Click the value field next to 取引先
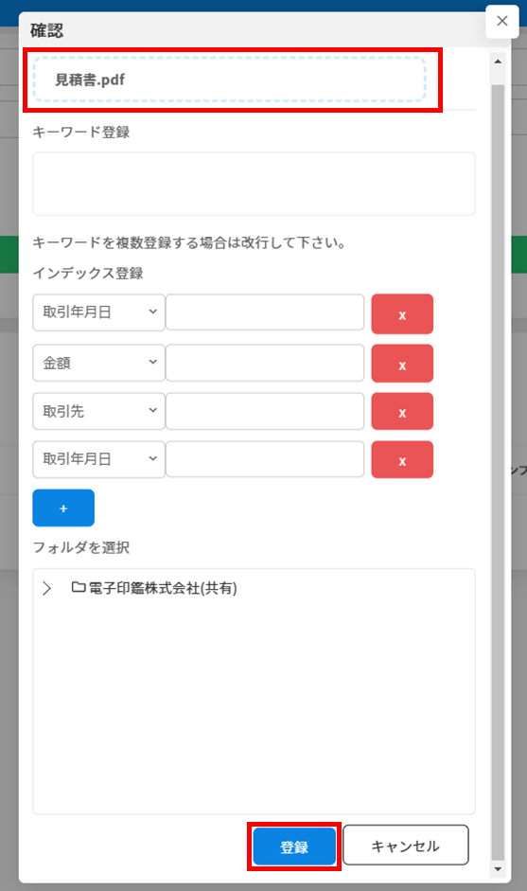 [265, 411]
